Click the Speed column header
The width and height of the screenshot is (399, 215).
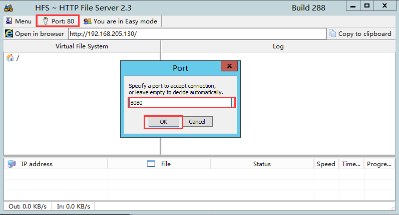click(x=326, y=164)
